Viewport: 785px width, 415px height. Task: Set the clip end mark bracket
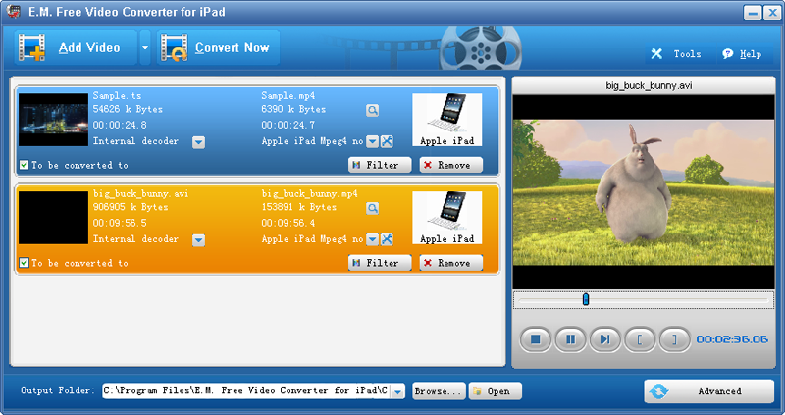coord(674,339)
